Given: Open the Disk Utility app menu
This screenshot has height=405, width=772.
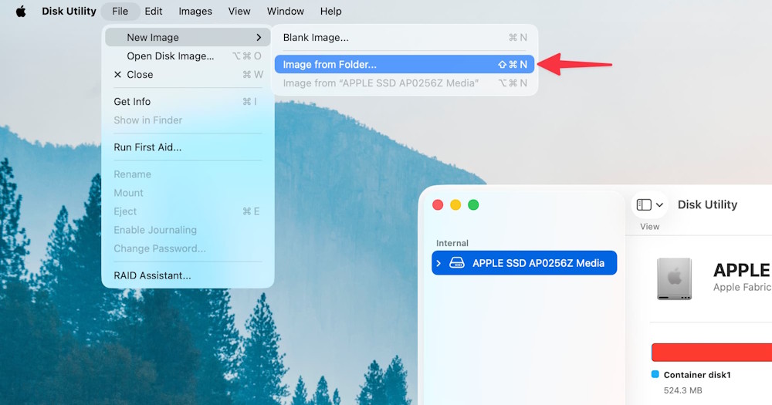Looking at the screenshot, I should click(x=69, y=11).
